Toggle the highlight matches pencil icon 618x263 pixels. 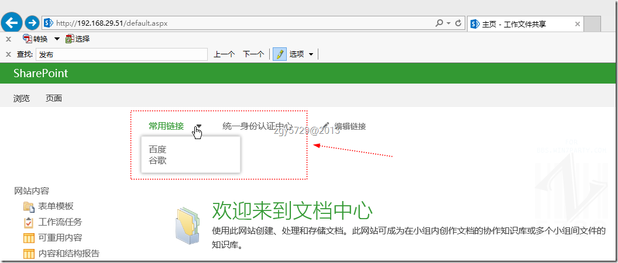279,54
